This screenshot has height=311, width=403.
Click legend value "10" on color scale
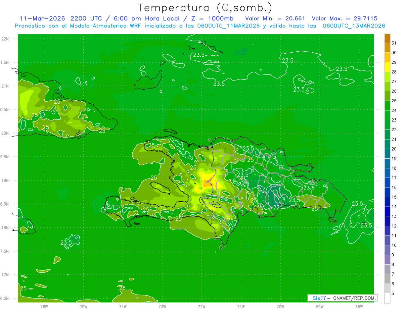[394, 245]
